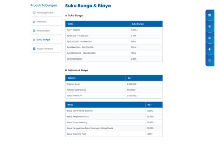Open the grid icon in the floating sidebar

210,15
